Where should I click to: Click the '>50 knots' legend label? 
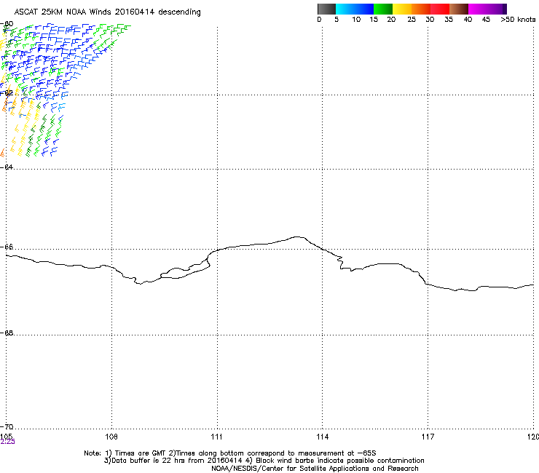coord(518,20)
